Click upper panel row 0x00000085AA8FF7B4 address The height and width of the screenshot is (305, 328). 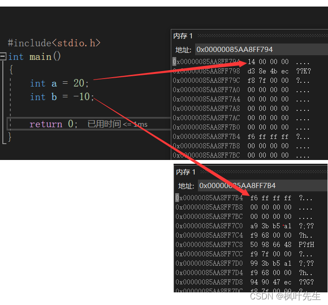pyautogui.click(x=206, y=137)
